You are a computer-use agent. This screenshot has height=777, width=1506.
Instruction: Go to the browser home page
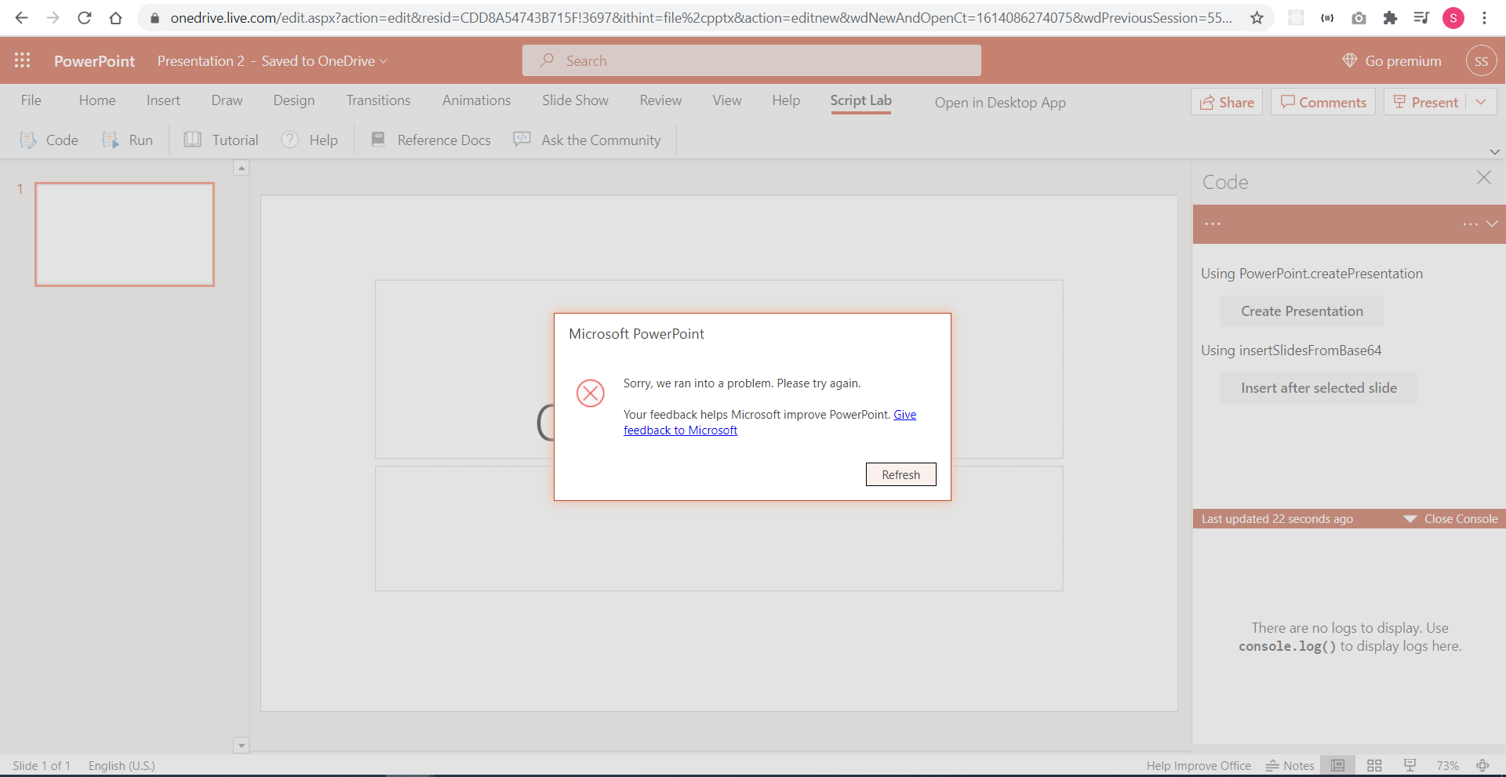pos(115,18)
